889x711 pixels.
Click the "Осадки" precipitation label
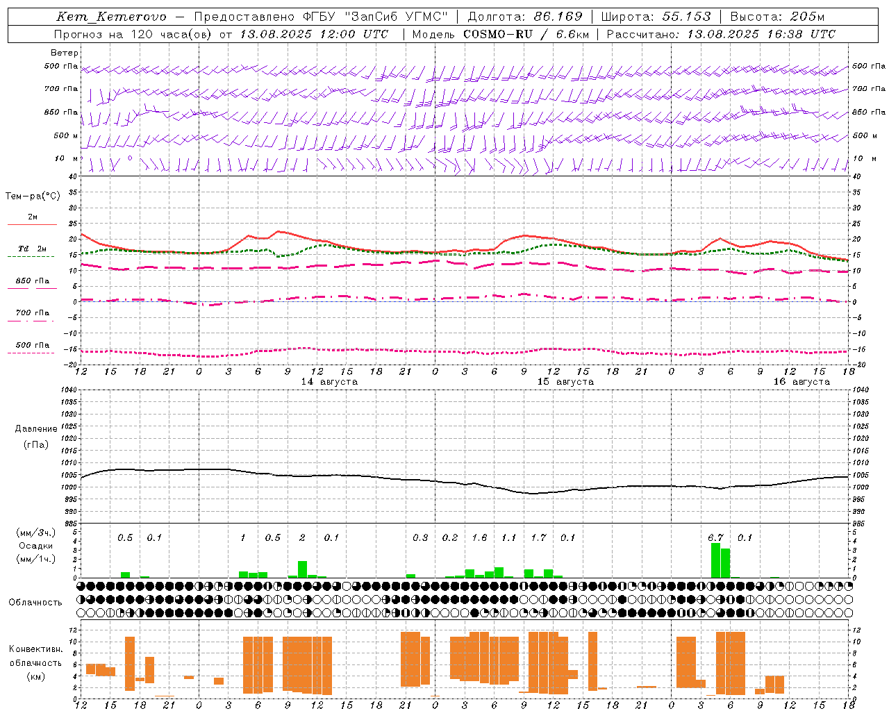[x=36, y=546]
